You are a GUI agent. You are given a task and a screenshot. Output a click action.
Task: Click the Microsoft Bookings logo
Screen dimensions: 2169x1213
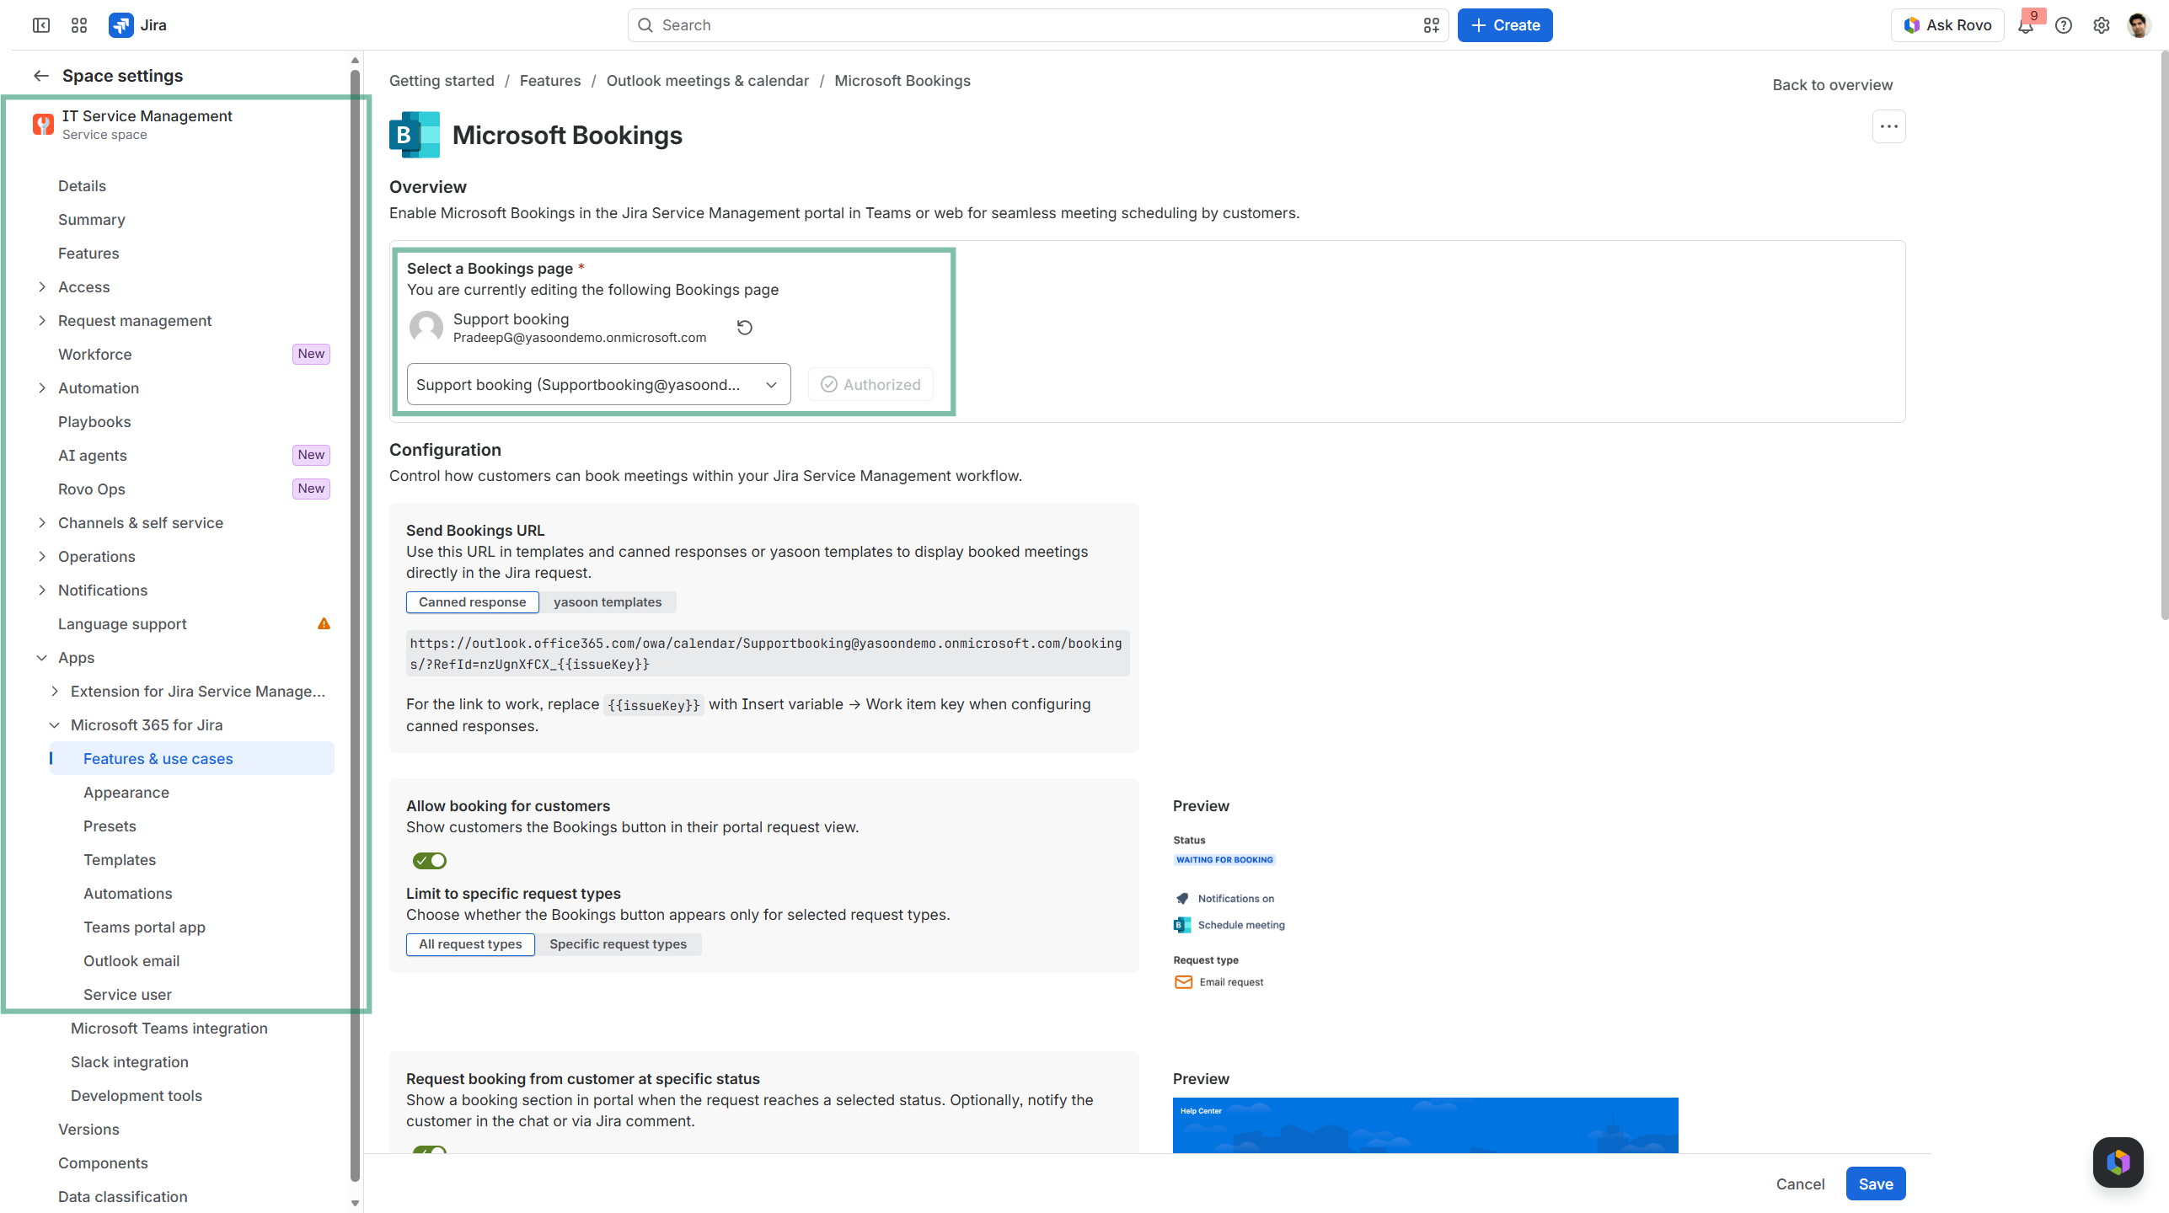415,135
